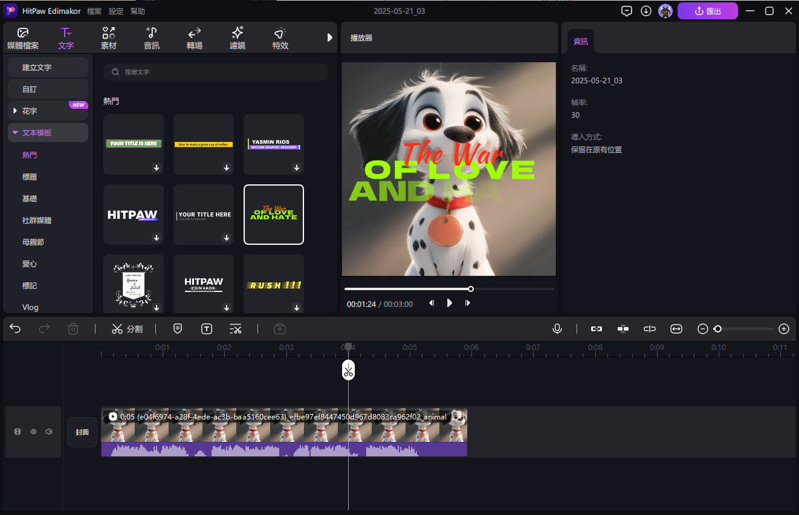
Task: Select the 標題 subcategory
Action: pyautogui.click(x=30, y=177)
